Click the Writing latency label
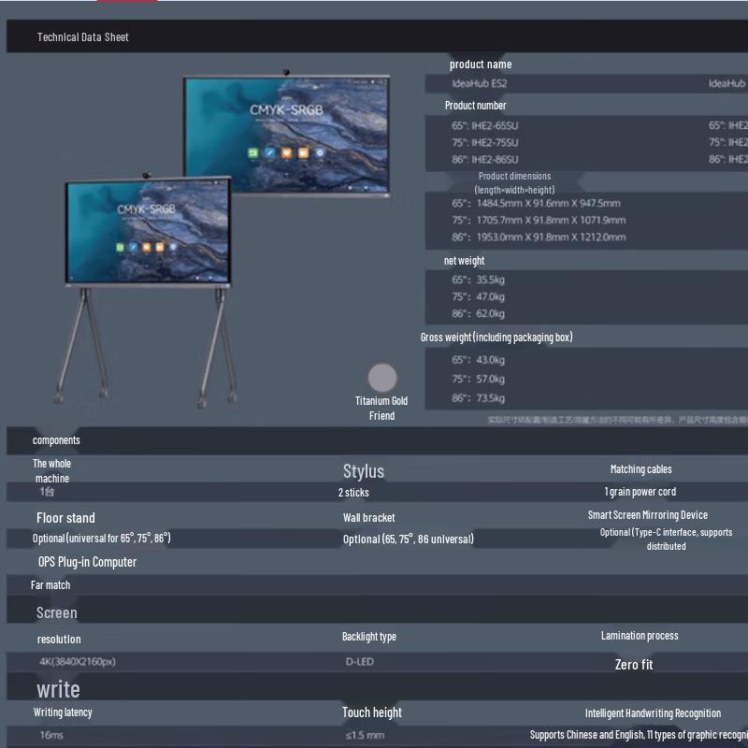The width and height of the screenshot is (748, 748). pyautogui.click(x=63, y=712)
